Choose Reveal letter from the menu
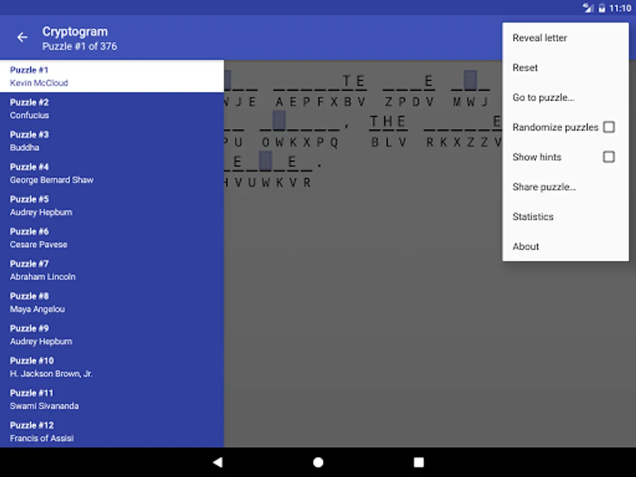The width and height of the screenshot is (636, 477). pyautogui.click(x=566, y=38)
